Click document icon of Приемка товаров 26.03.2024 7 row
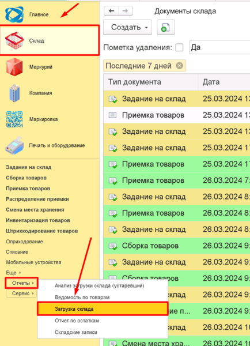This screenshot has width=250, height=346. 113,180
